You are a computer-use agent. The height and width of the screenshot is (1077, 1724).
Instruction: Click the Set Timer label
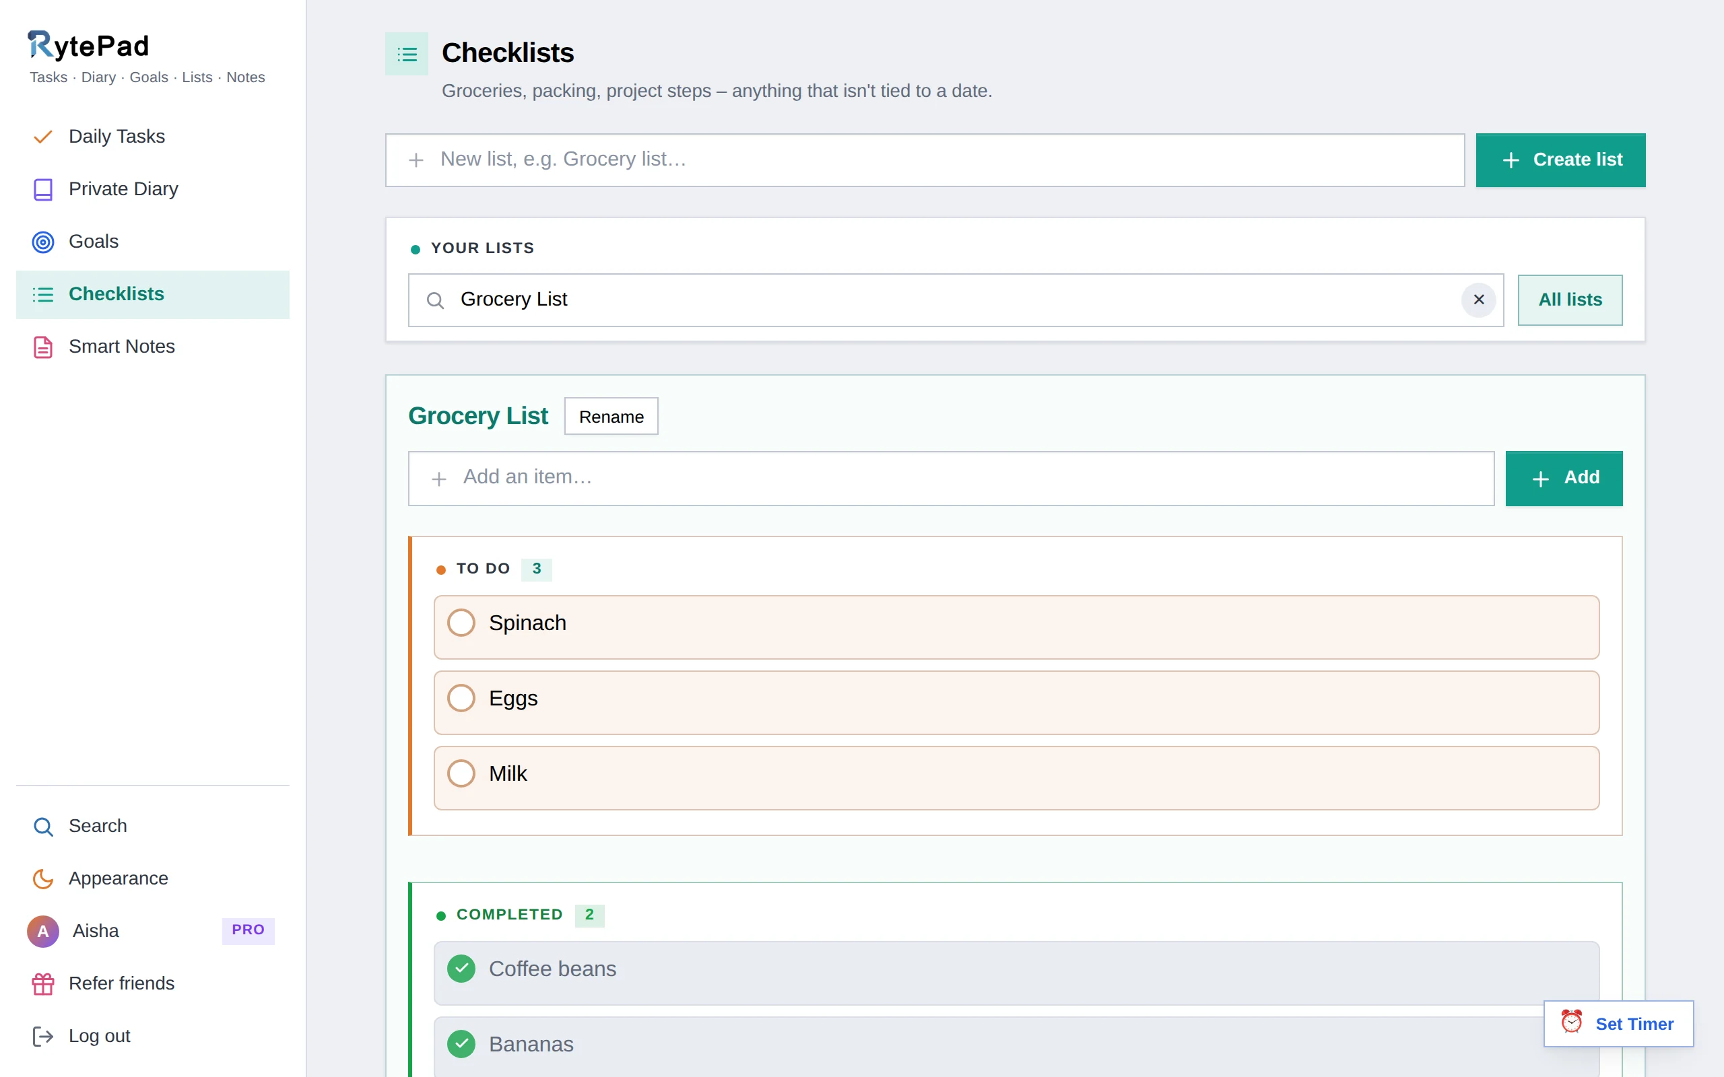(x=1634, y=1024)
